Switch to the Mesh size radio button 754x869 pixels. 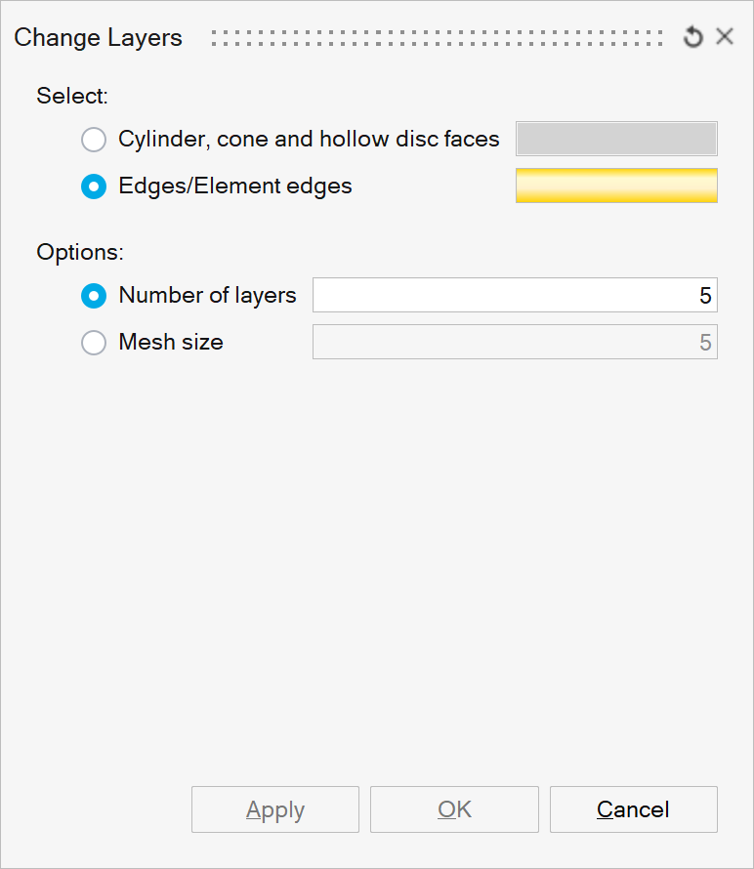coord(94,343)
